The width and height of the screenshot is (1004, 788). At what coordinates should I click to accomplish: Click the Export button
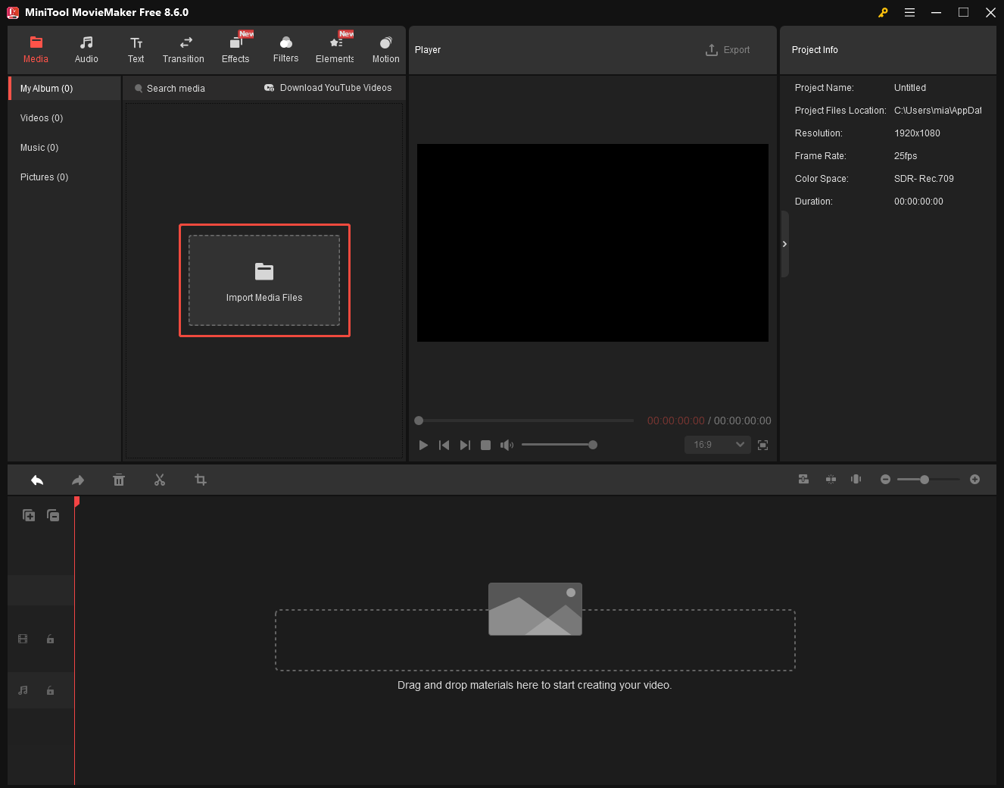point(728,50)
